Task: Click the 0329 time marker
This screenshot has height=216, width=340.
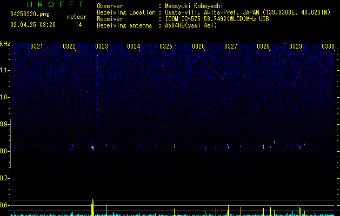Action: 296,46
